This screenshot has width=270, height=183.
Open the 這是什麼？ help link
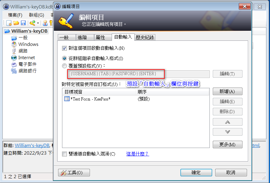tap(138, 154)
